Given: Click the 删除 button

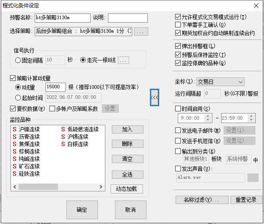Looking at the screenshot, I should pos(127,144).
